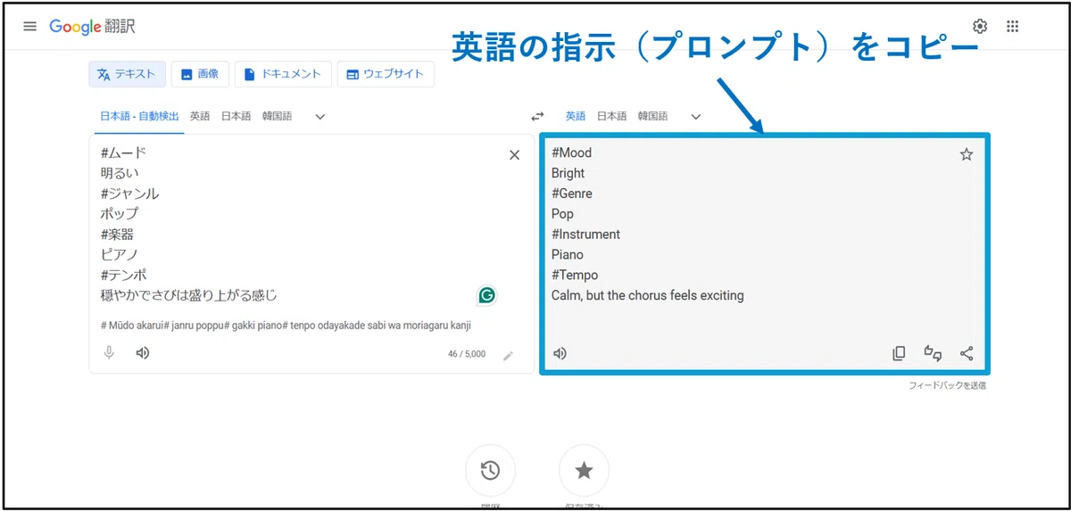Choose 日本語 as source language

237,116
